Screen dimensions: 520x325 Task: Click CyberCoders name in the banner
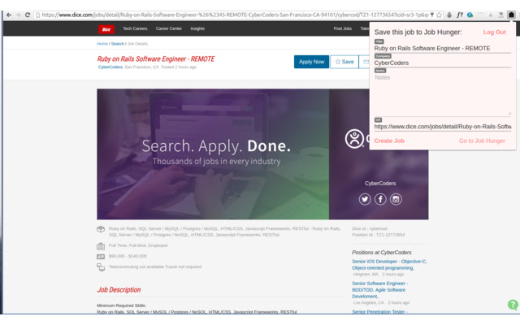click(380, 184)
